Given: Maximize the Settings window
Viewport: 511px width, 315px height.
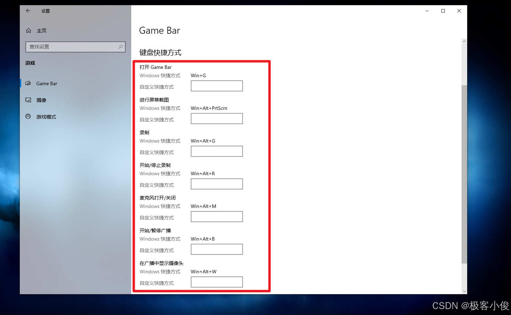Looking at the screenshot, I should click(x=443, y=11).
